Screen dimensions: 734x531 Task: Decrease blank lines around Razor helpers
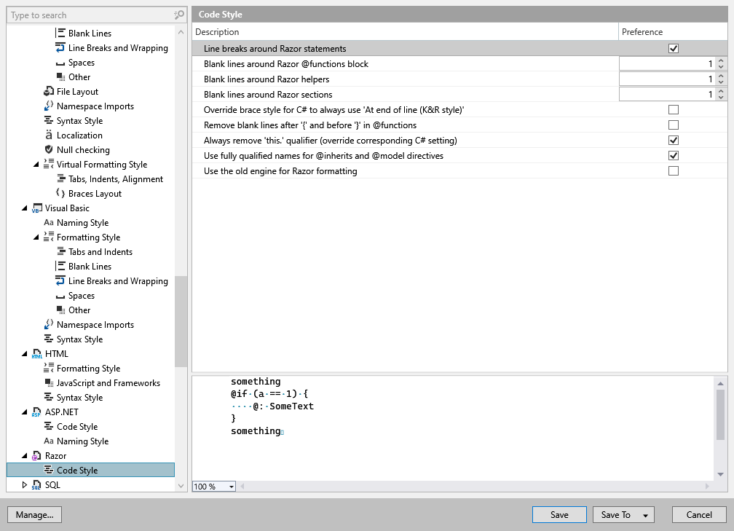(721, 82)
